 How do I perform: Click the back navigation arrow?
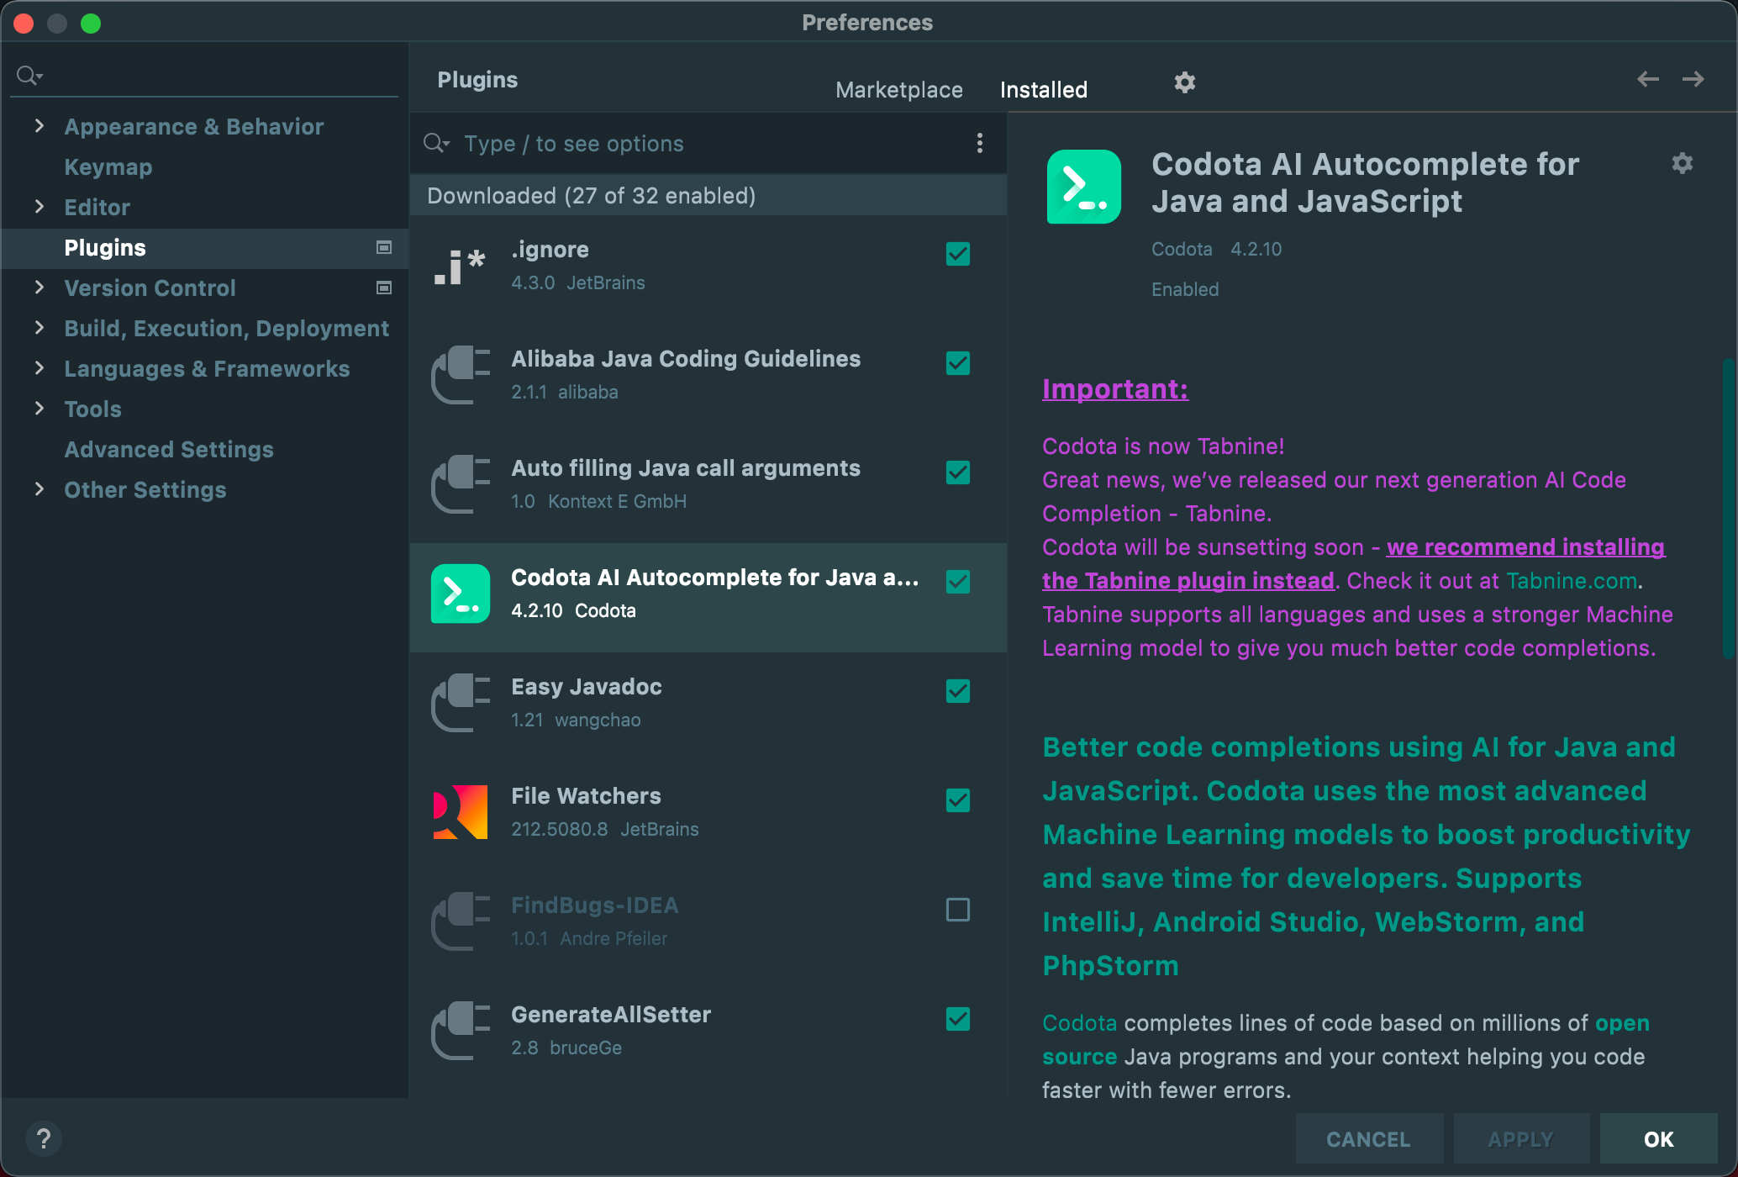point(1647,80)
